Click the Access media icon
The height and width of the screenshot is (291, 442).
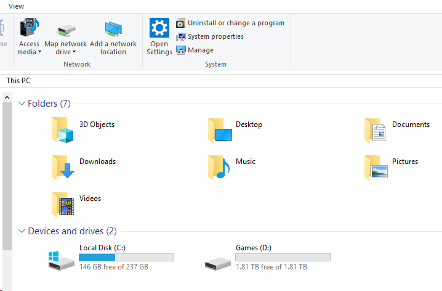[30, 27]
